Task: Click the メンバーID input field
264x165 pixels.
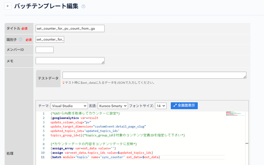Action: point(44,50)
